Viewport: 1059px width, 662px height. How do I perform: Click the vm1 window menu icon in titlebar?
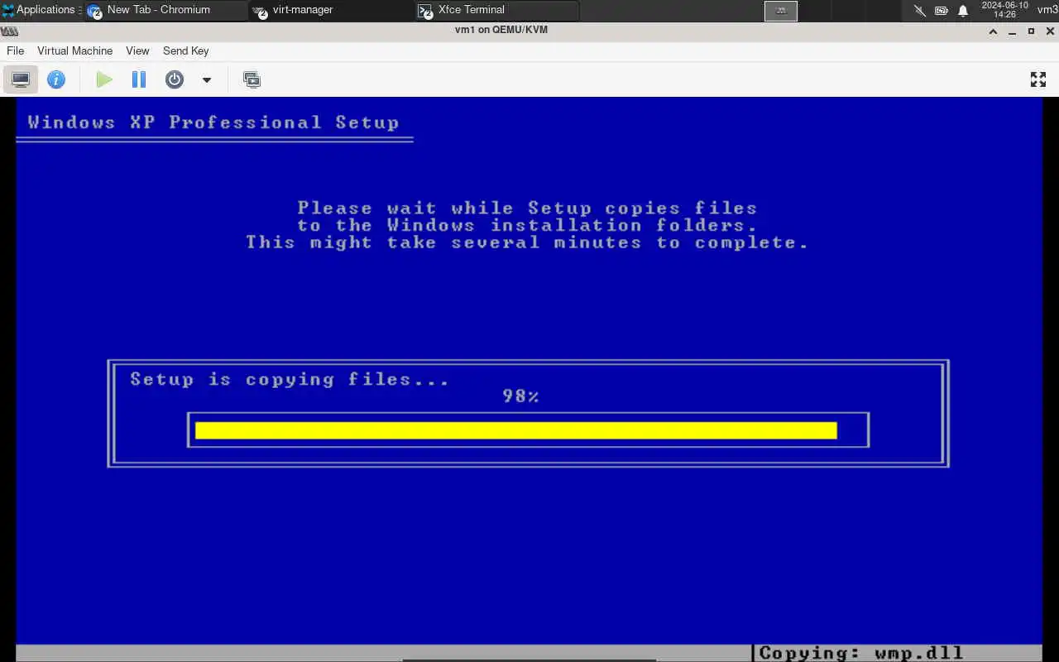[x=9, y=31]
